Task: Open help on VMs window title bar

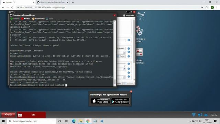Action: (x=127, y=12)
